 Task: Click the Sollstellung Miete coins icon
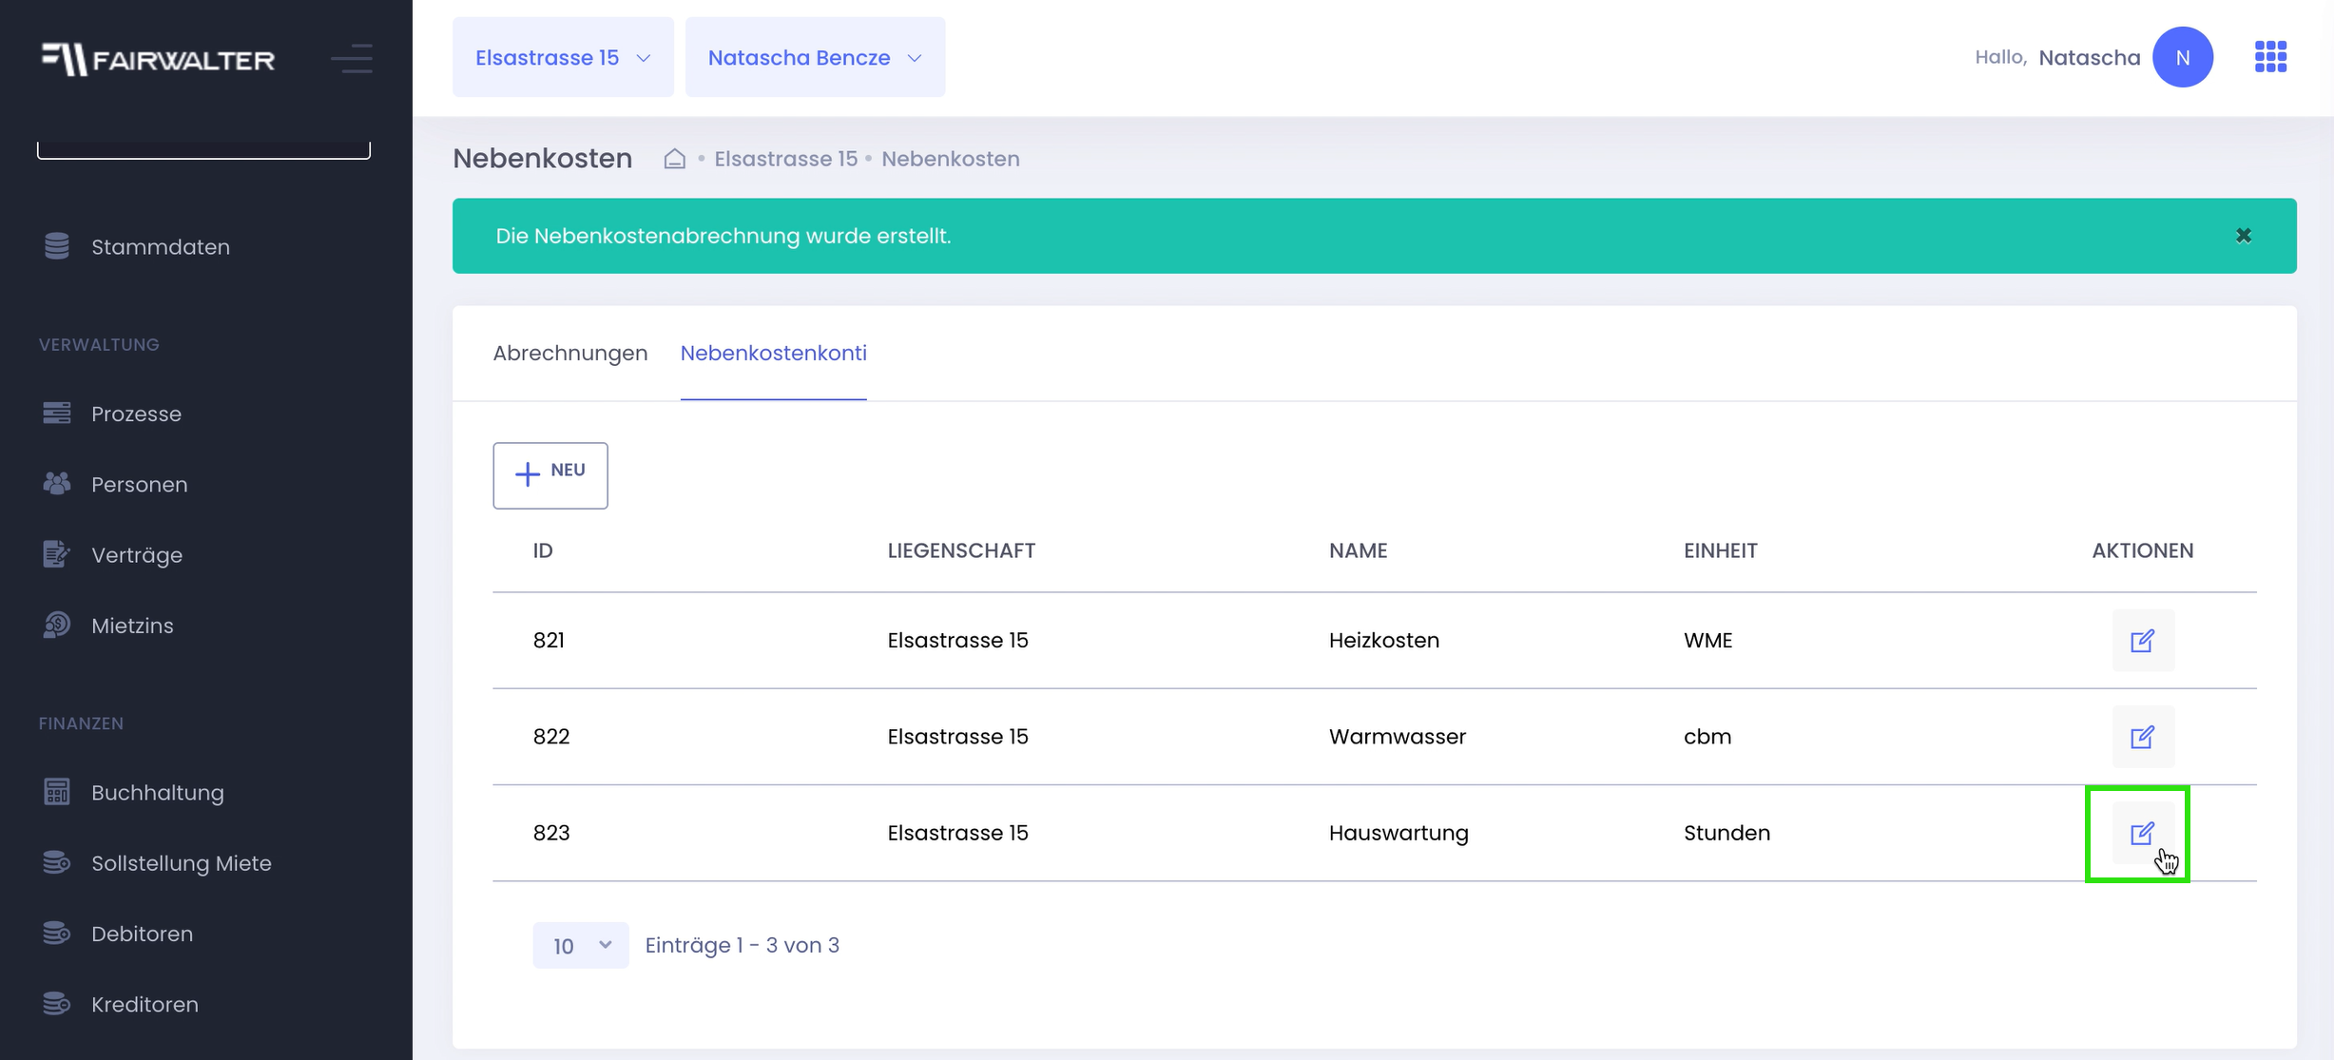57,862
